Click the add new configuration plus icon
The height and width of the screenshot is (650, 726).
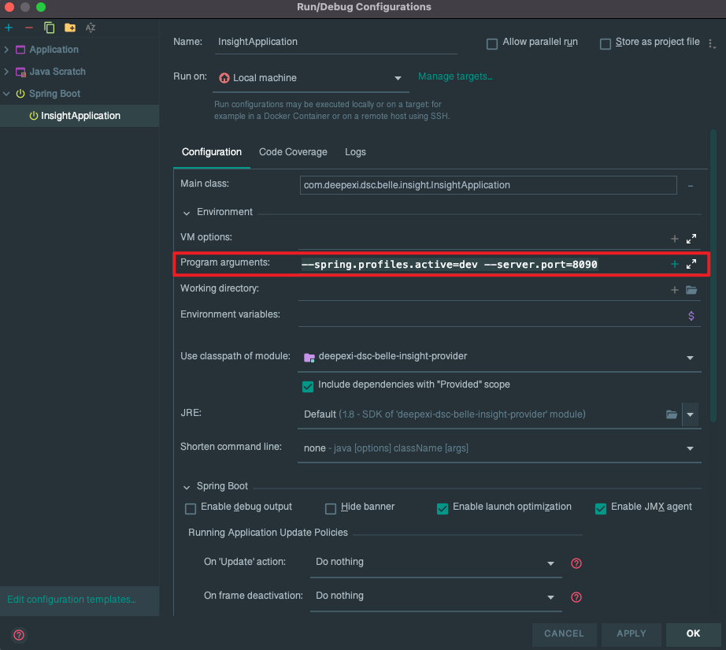point(9,28)
